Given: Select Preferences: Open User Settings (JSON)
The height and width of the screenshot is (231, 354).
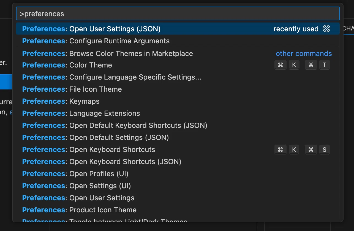Looking at the screenshot, I should click(x=178, y=29).
